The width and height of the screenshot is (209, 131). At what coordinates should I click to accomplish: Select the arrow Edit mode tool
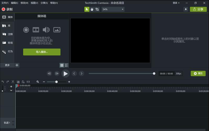pyautogui.click(x=87, y=9)
